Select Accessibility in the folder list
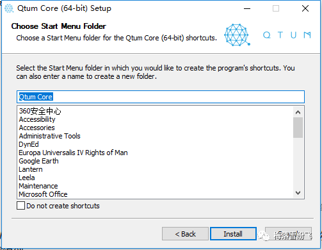322x250 pixels. pos(37,119)
